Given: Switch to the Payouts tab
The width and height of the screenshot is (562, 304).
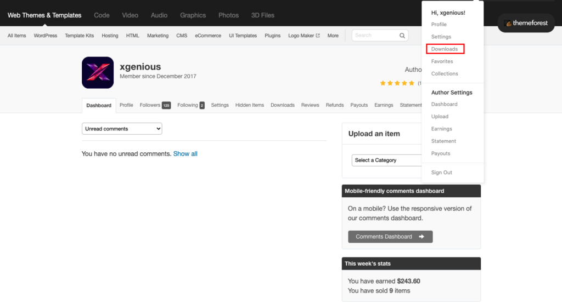Looking at the screenshot, I should coord(359,105).
